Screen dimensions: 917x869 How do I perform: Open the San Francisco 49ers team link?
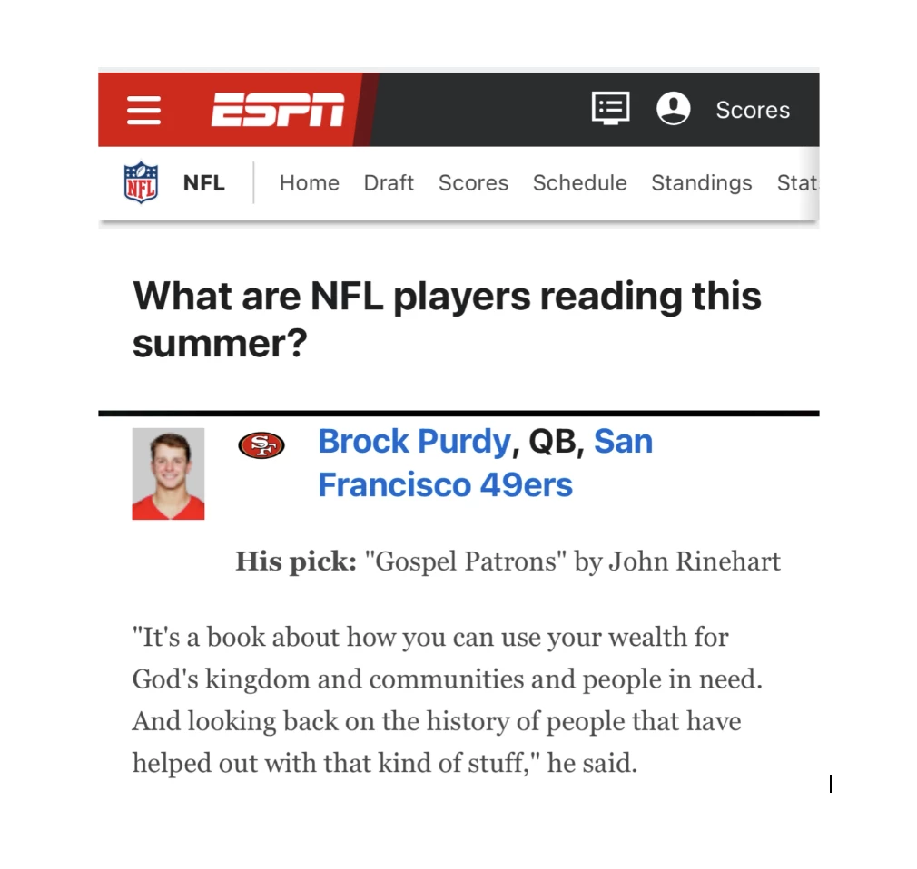pyautogui.click(x=486, y=463)
